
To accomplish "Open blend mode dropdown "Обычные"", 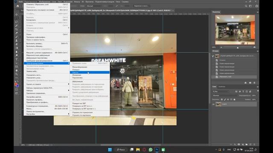I will coord(225,96).
